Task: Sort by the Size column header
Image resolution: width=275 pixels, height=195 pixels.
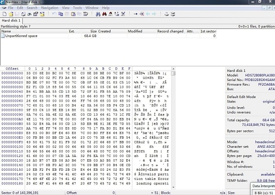Action: pos(89,31)
